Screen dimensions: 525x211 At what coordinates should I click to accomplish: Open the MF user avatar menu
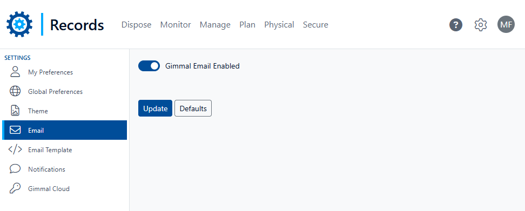pos(506,24)
